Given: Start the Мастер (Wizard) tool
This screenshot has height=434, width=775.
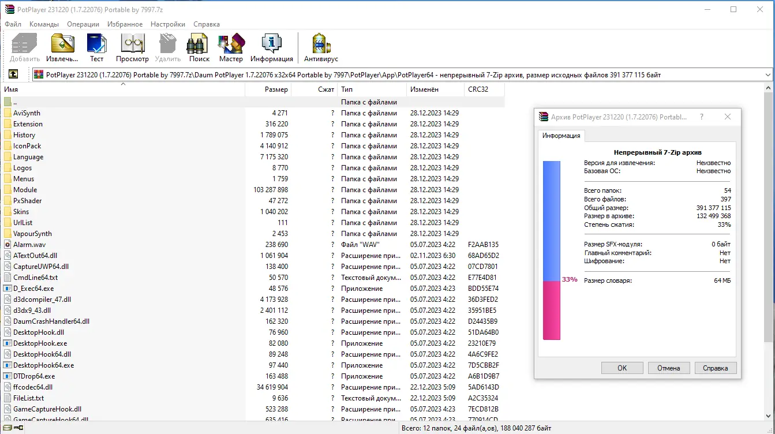Looking at the screenshot, I should [x=231, y=44].
